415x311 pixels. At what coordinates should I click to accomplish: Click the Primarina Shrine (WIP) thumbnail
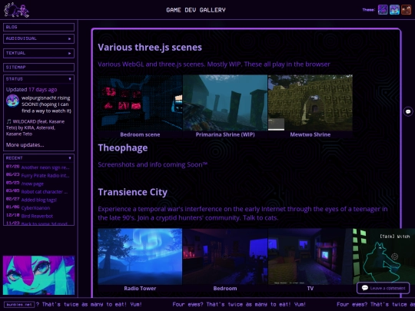225,103
